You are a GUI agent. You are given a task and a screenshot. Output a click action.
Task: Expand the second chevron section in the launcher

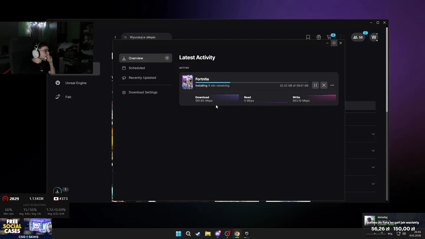coord(373,151)
